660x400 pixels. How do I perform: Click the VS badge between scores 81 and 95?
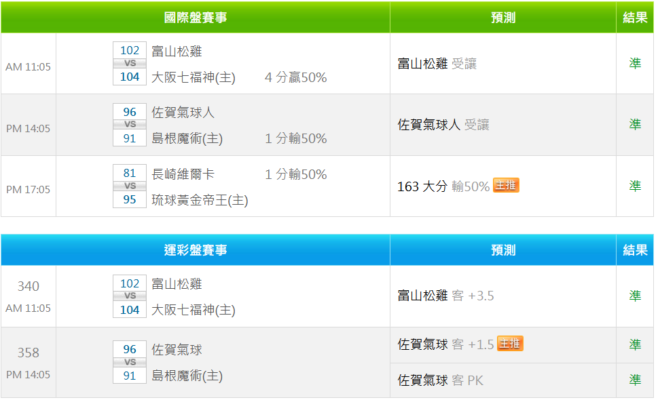tap(130, 186)
